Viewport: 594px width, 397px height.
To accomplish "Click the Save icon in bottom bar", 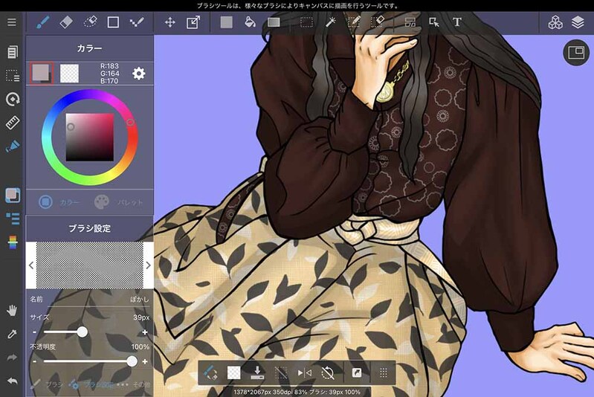I will (257, 372).
